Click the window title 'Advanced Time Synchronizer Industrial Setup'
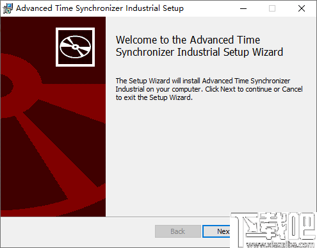 point(100,8)
